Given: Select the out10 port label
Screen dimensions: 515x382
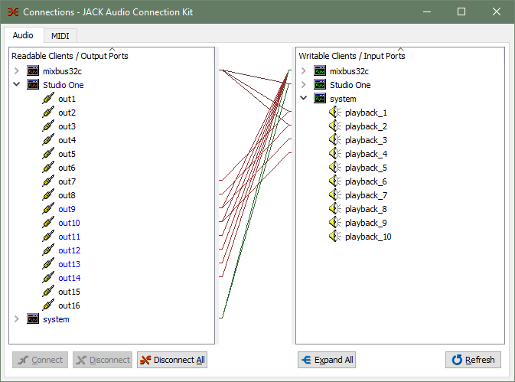Looking at the screenshot, I should point(70,223).
